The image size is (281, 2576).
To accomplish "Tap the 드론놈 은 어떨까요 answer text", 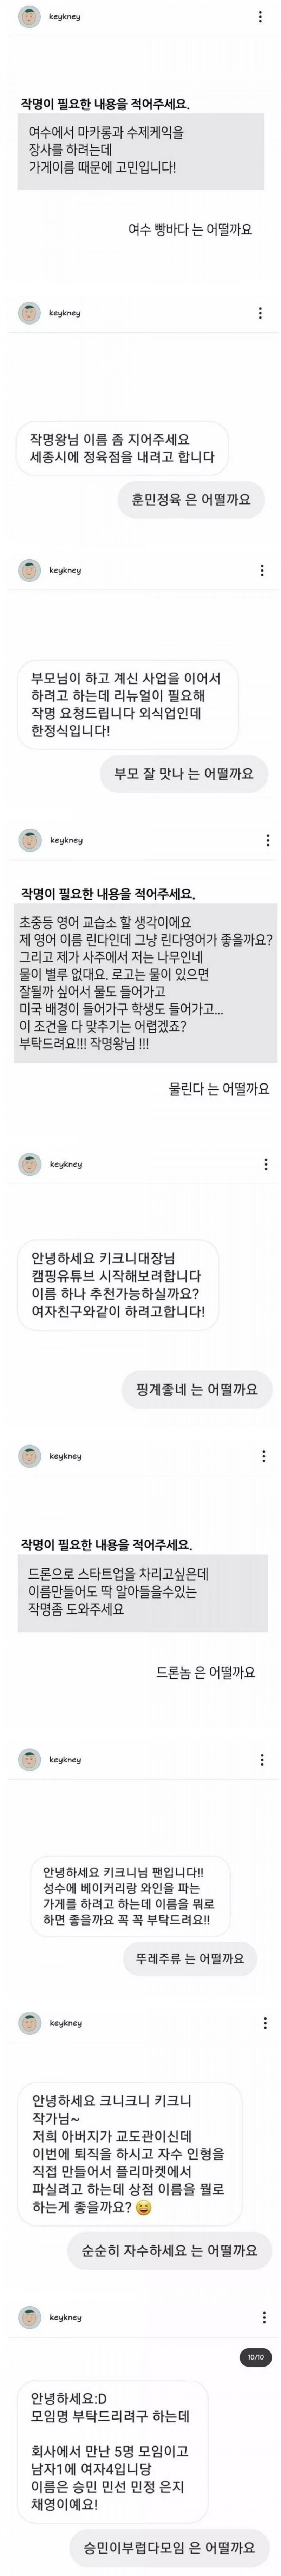I will (x=206, y=1672).
